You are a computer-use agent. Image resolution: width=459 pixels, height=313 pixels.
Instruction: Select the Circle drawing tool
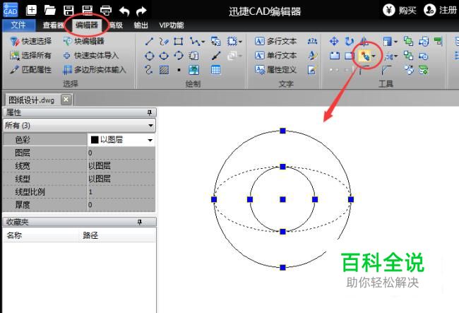click(x=150, y=56)
